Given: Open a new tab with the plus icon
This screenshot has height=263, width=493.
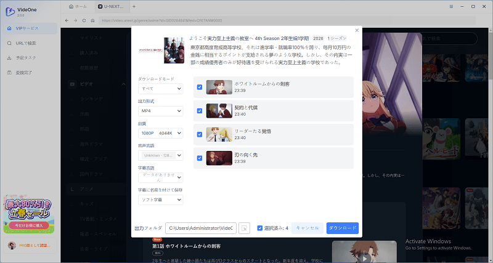Looking at the screenshot, I should [134, 6].
